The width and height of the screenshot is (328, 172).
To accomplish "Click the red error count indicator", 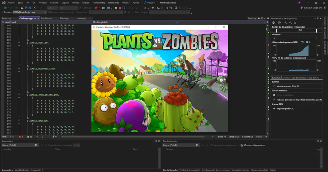I will (21, 137).
